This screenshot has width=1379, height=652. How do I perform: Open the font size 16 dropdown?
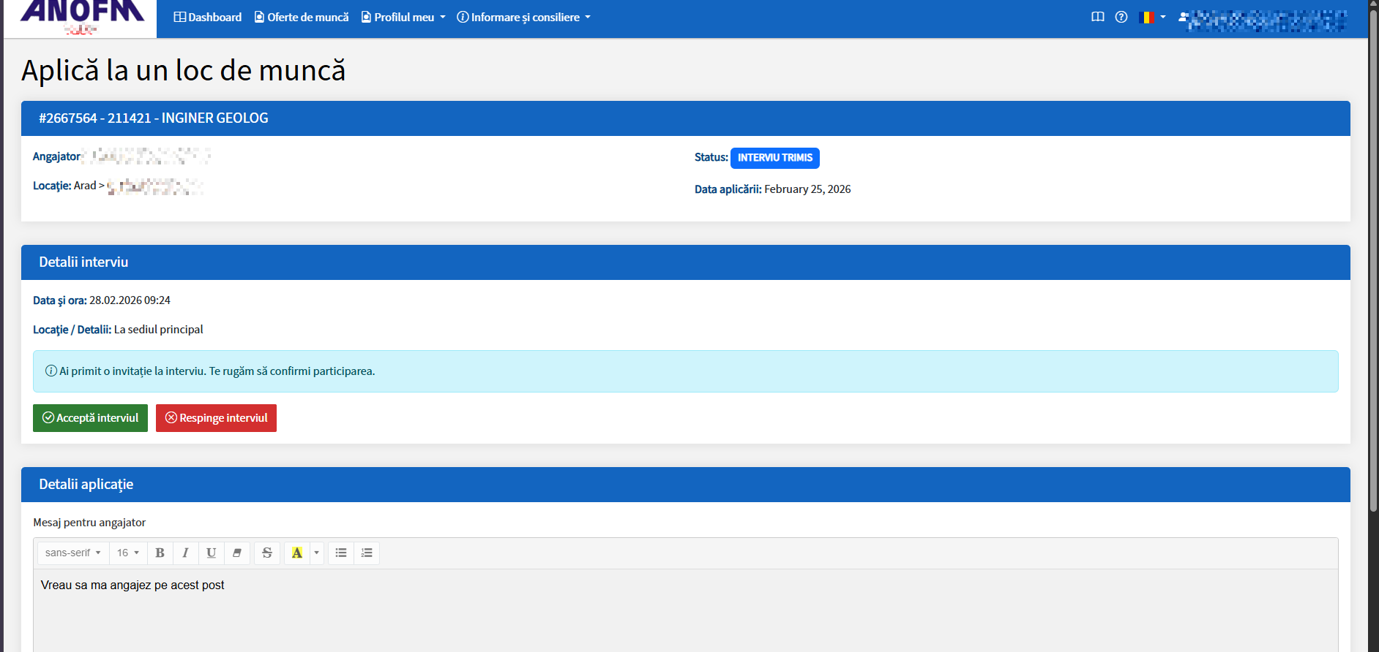click(128, 553)
